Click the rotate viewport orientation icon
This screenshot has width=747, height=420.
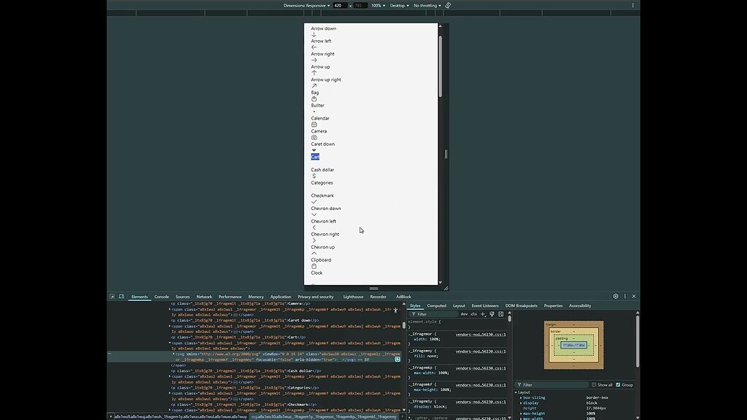[446, 5]
